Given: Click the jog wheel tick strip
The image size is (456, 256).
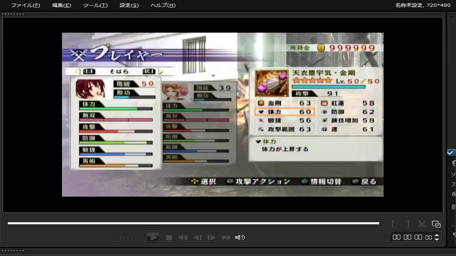Looking at the screenshot, I should [128, 238].
